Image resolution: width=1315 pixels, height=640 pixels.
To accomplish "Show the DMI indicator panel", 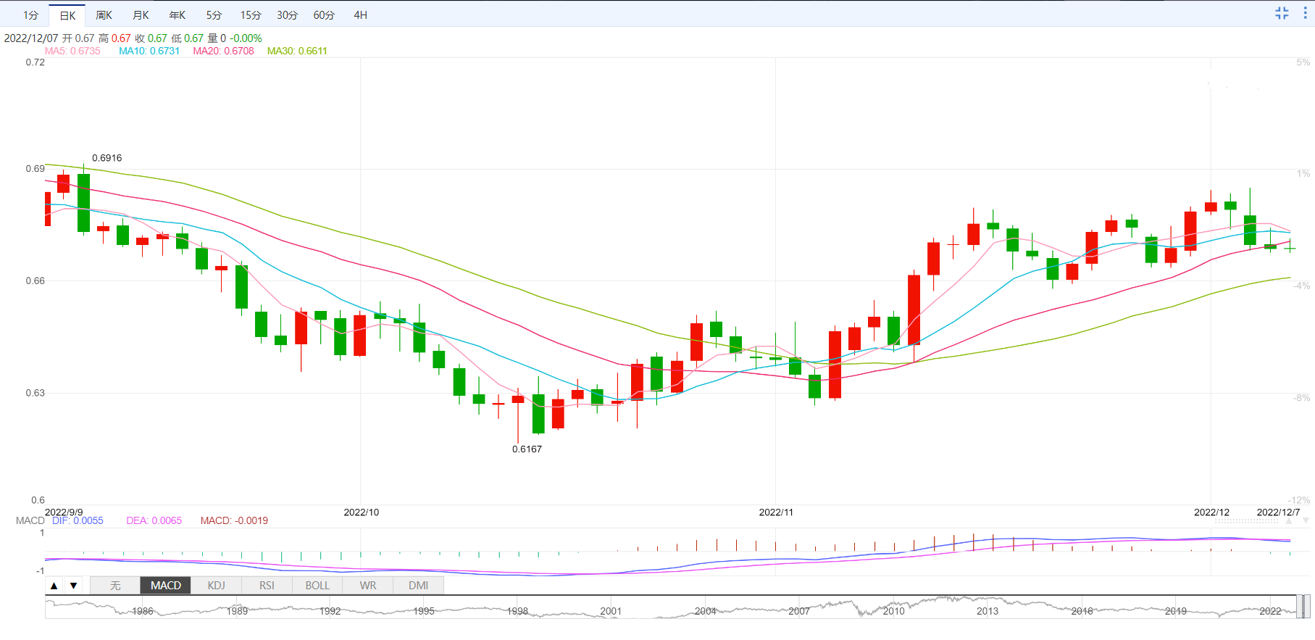I will [418, 586].
